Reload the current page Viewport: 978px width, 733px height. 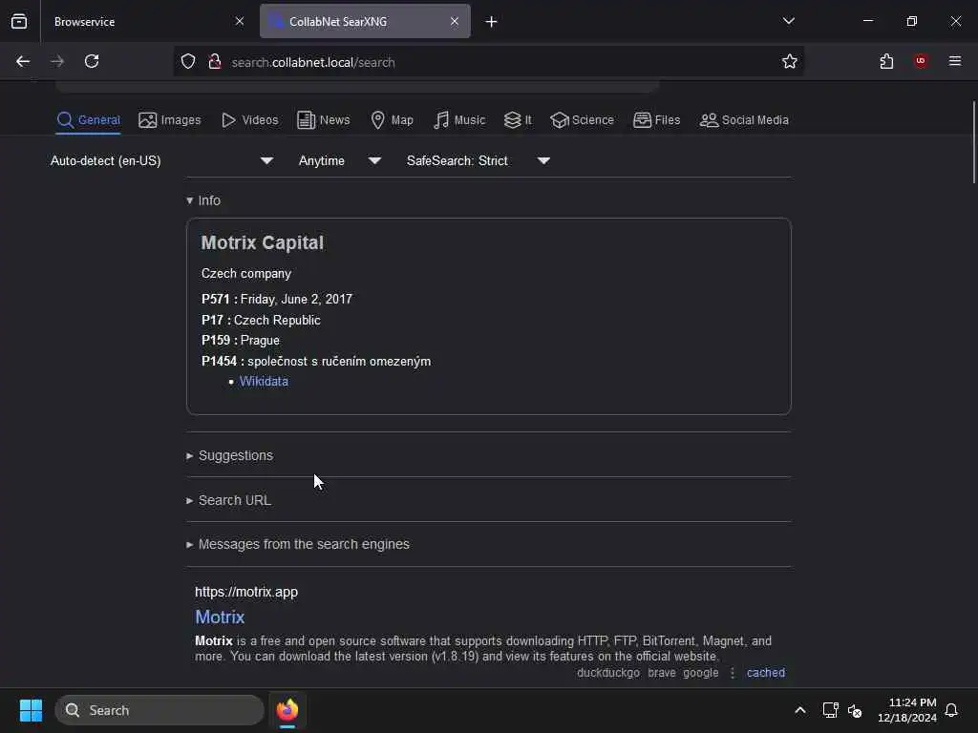coord(92,61)
